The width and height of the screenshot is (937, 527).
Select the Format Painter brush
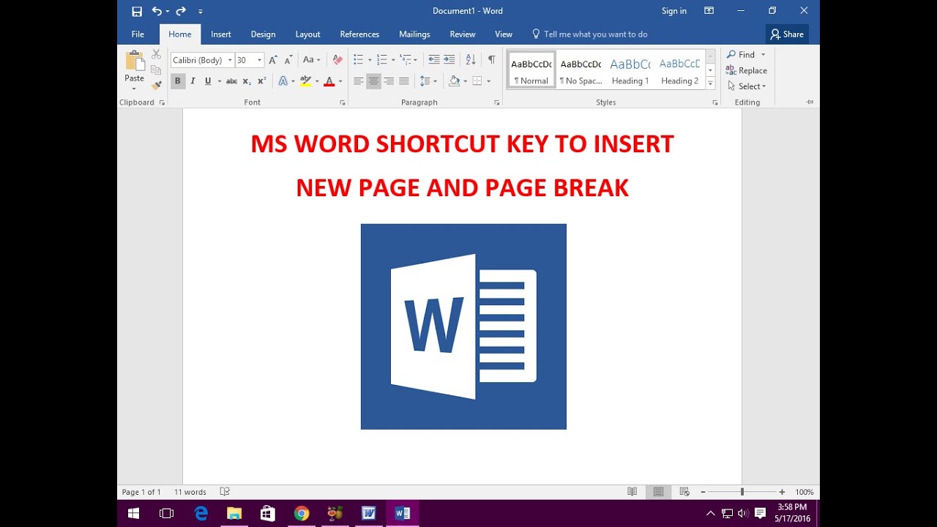[156, 86]
